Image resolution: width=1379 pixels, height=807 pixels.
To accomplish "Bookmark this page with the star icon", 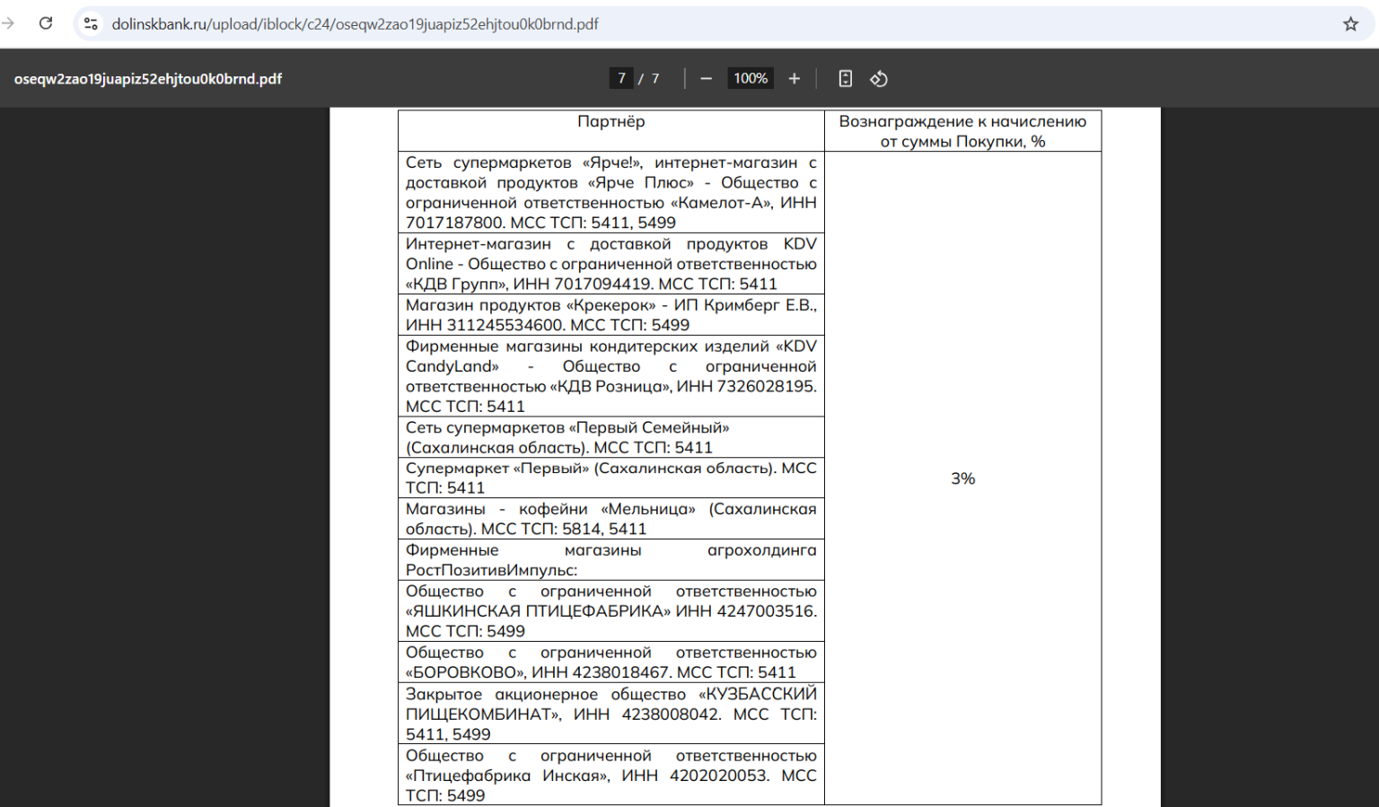I will pos(1350,24).
